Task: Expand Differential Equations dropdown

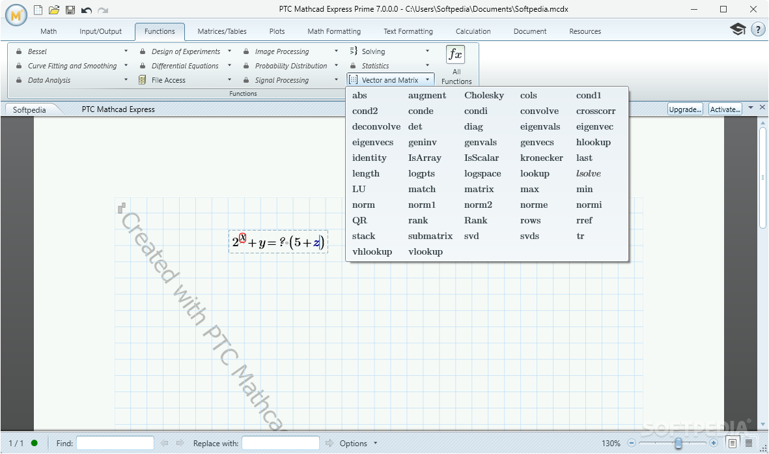Action: coord(229,65)
